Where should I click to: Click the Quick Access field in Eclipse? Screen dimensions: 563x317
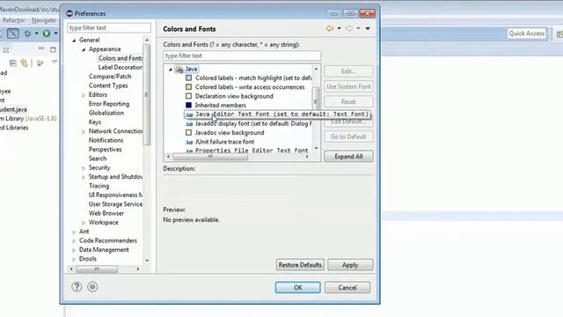tap(526, 33)
